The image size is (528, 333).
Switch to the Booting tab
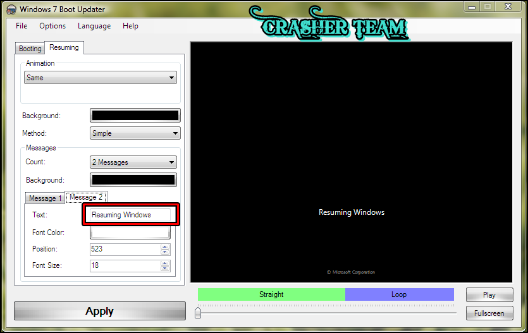coord(30,49)
